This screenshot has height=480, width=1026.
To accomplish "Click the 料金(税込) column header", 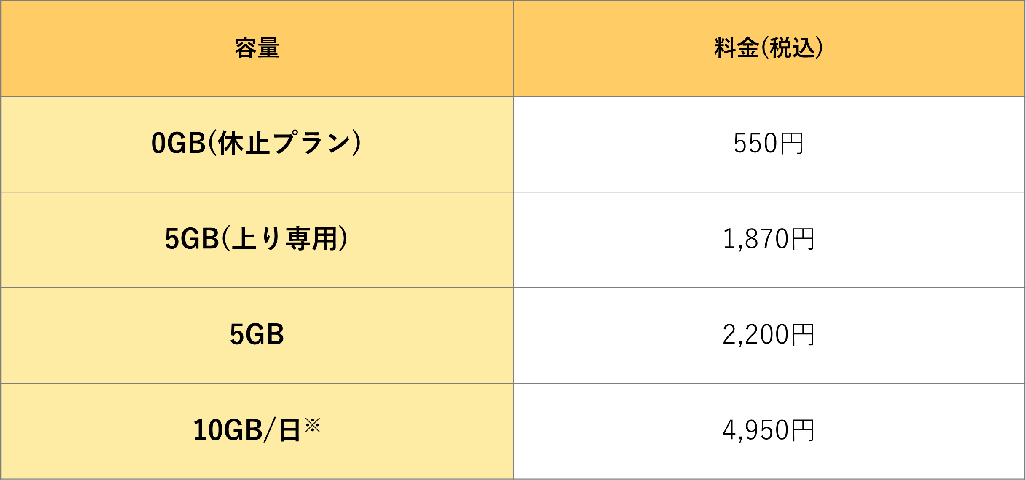I will (x=769, y=48).
